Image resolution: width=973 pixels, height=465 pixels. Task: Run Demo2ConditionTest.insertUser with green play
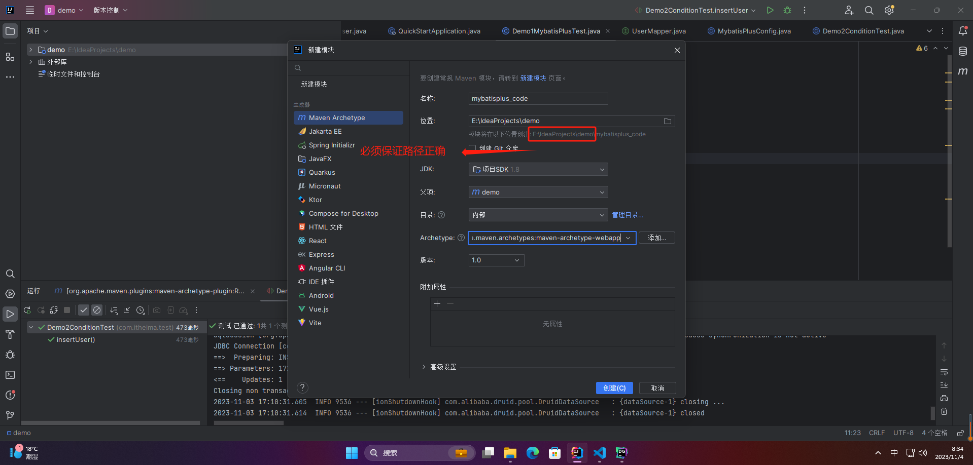pos(770,10)
